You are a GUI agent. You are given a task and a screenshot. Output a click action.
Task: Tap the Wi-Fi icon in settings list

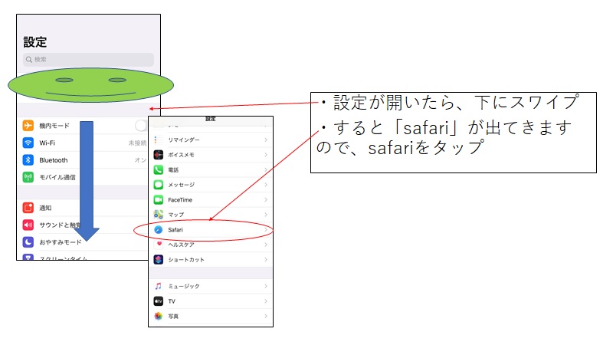click(28, 143)
